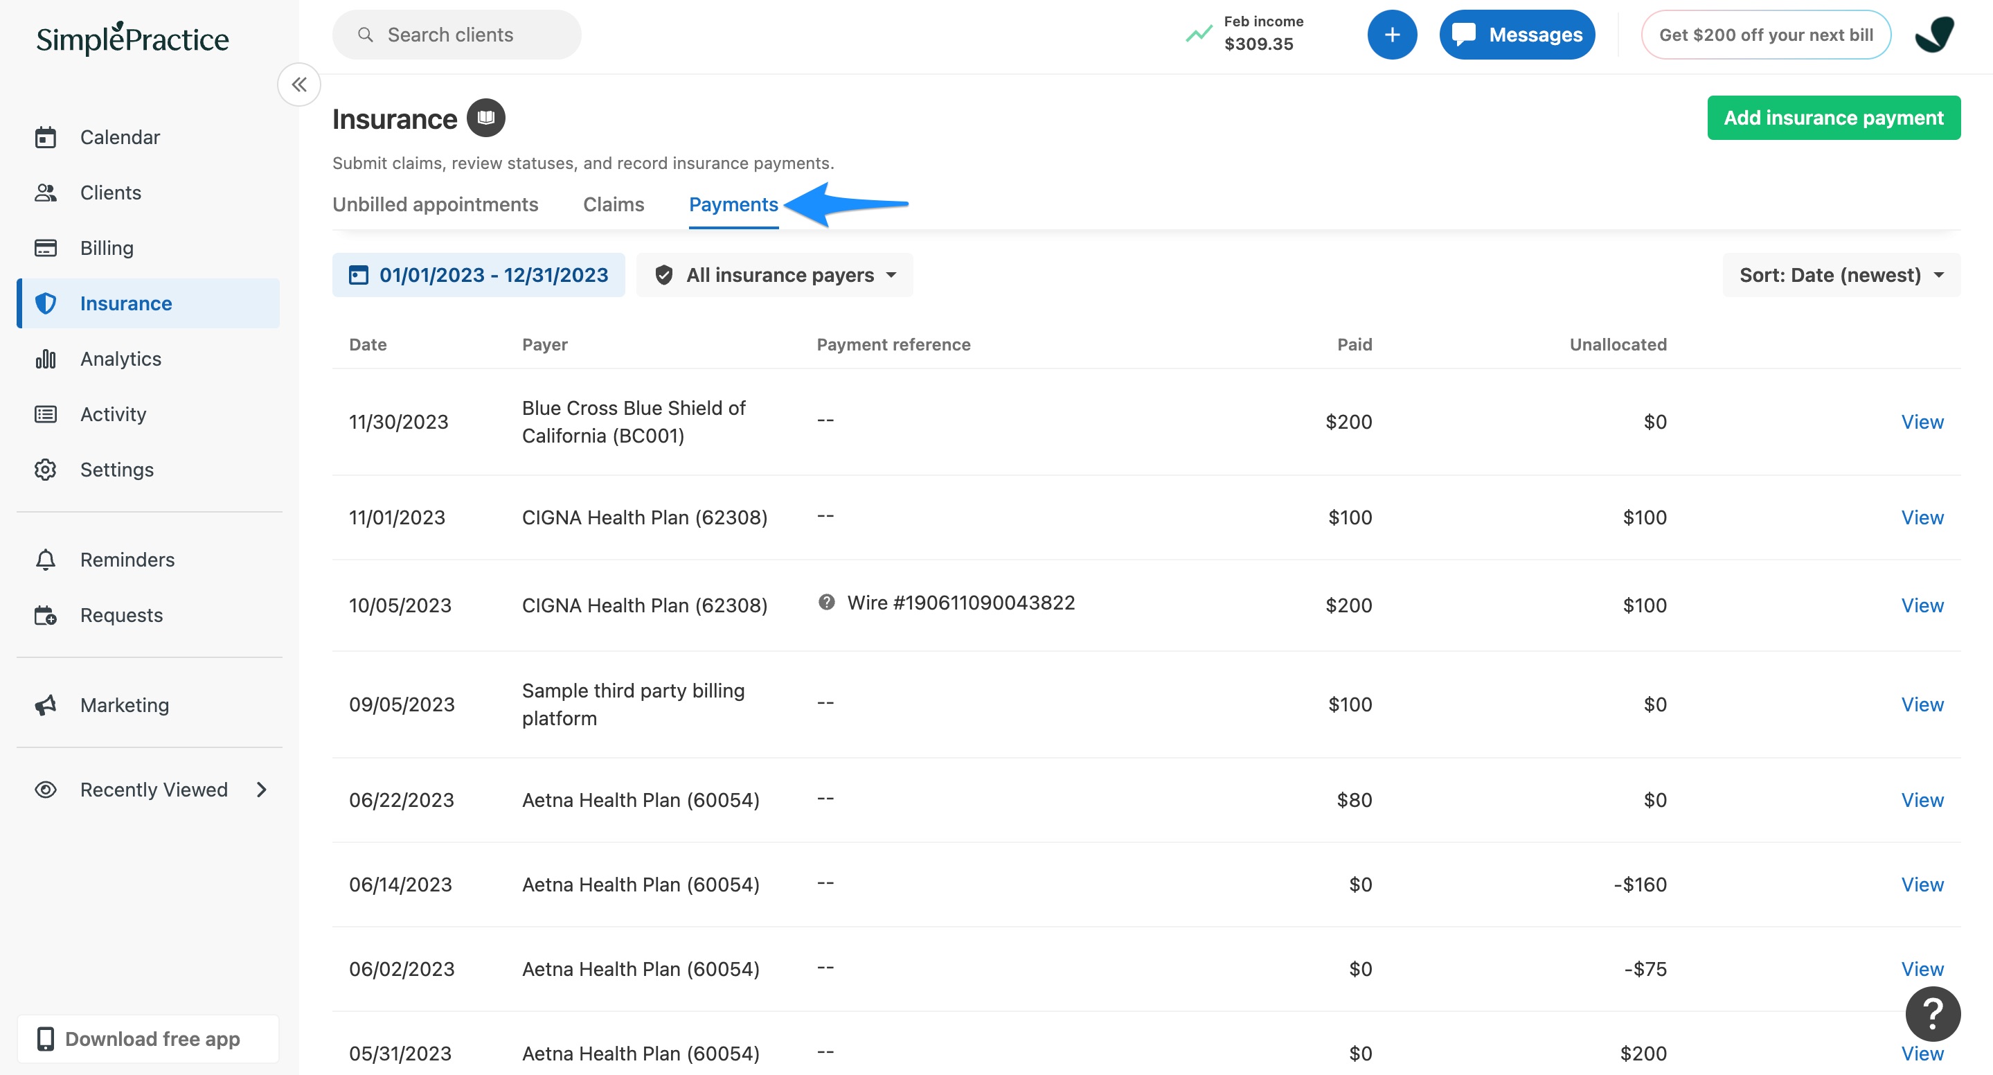View the 10/05/2023 CIGNA wire payment
This screenshot has height=1075, width=1993.
1922,605
